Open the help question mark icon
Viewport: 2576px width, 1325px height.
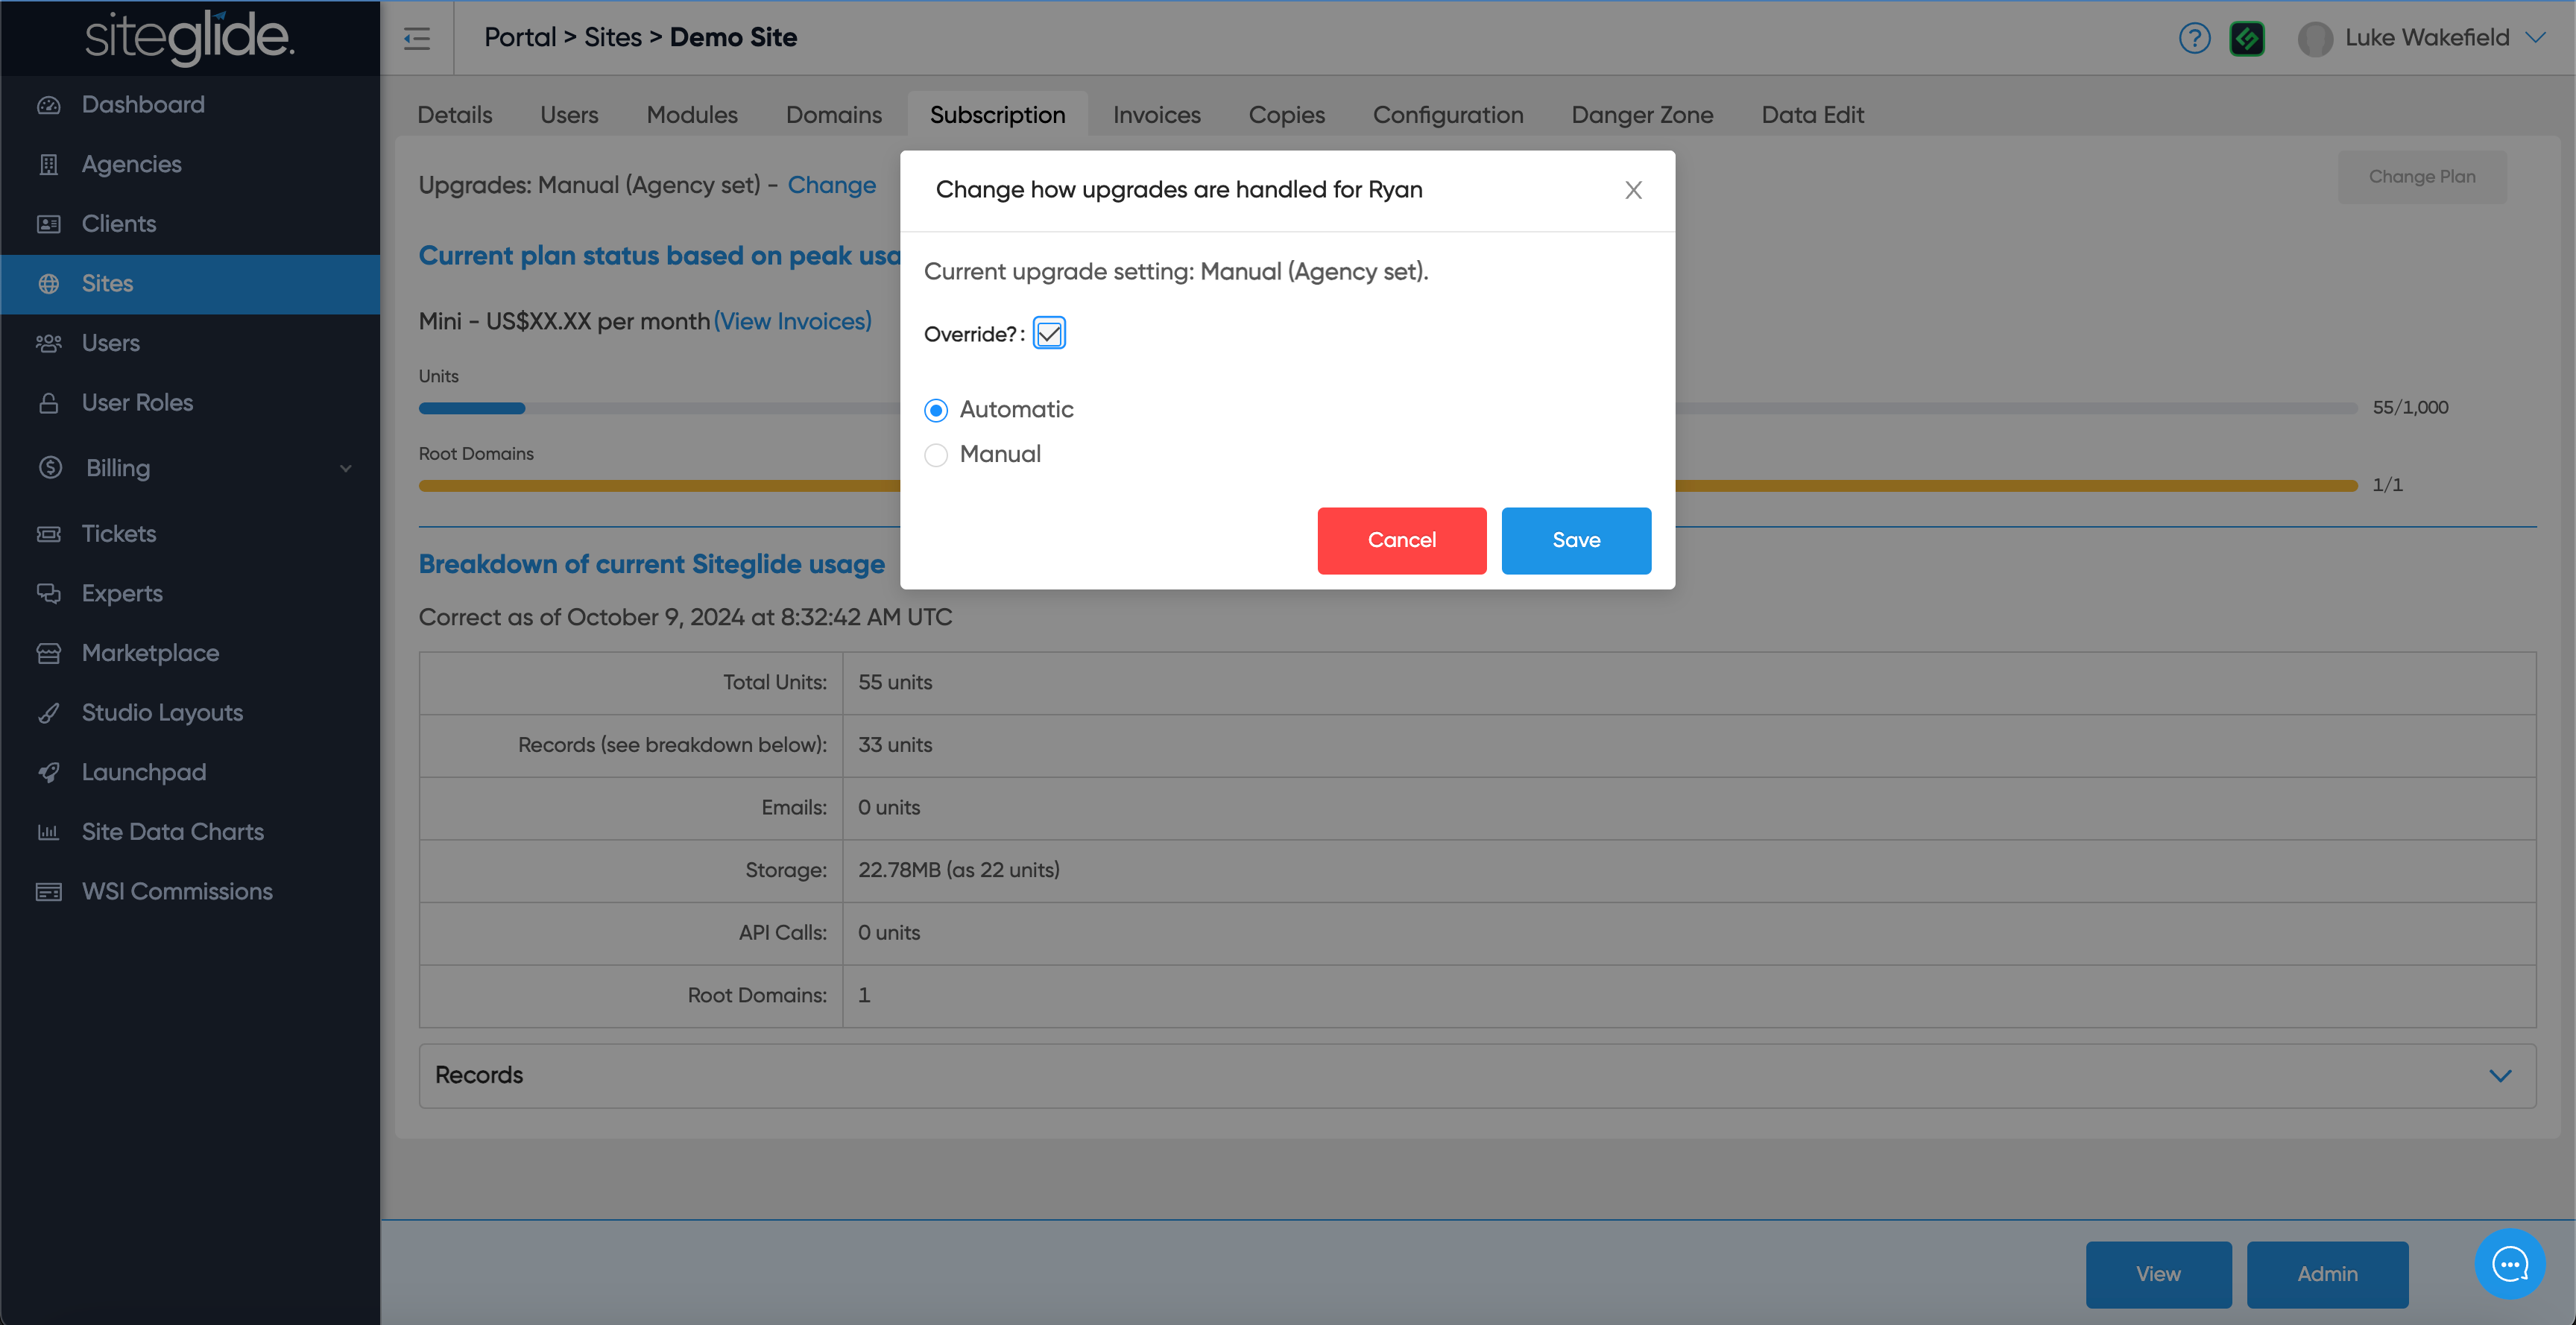coord(2194,38)
